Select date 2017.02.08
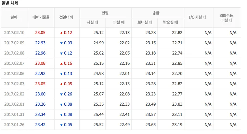The height and width of the screenshot is (134, 247). coord(14,53)
